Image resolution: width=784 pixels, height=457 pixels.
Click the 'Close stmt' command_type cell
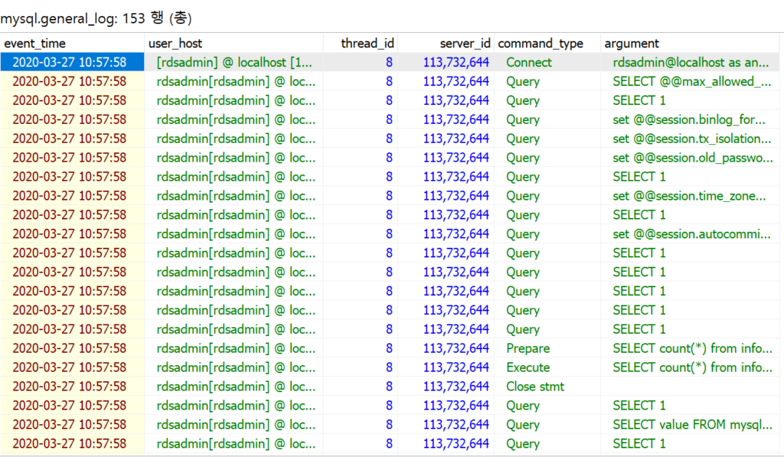coord(535,387)
